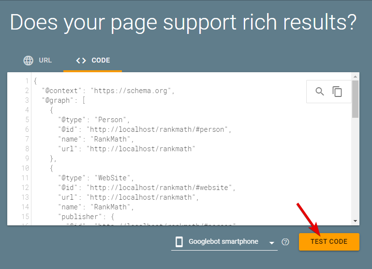Click the "name": "RankMath" line 14

point(96,207)
